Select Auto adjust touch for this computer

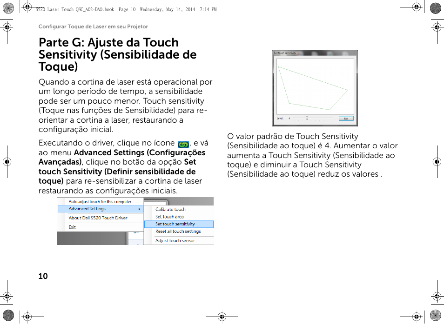[x=100, y=202]
